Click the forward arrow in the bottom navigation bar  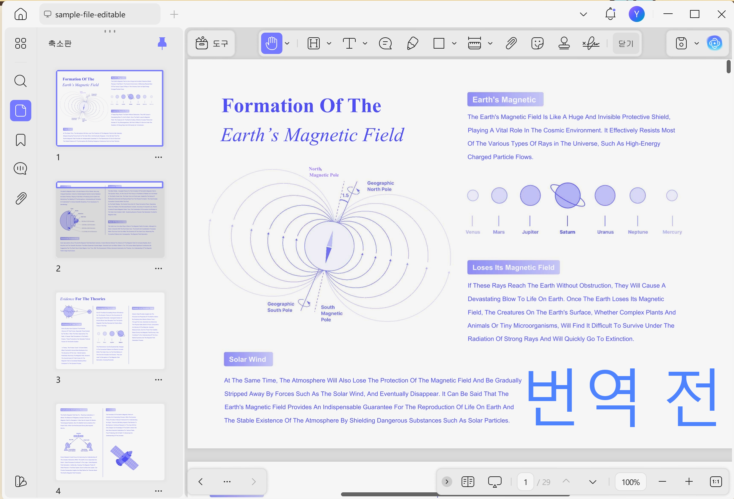pos(254,482)
